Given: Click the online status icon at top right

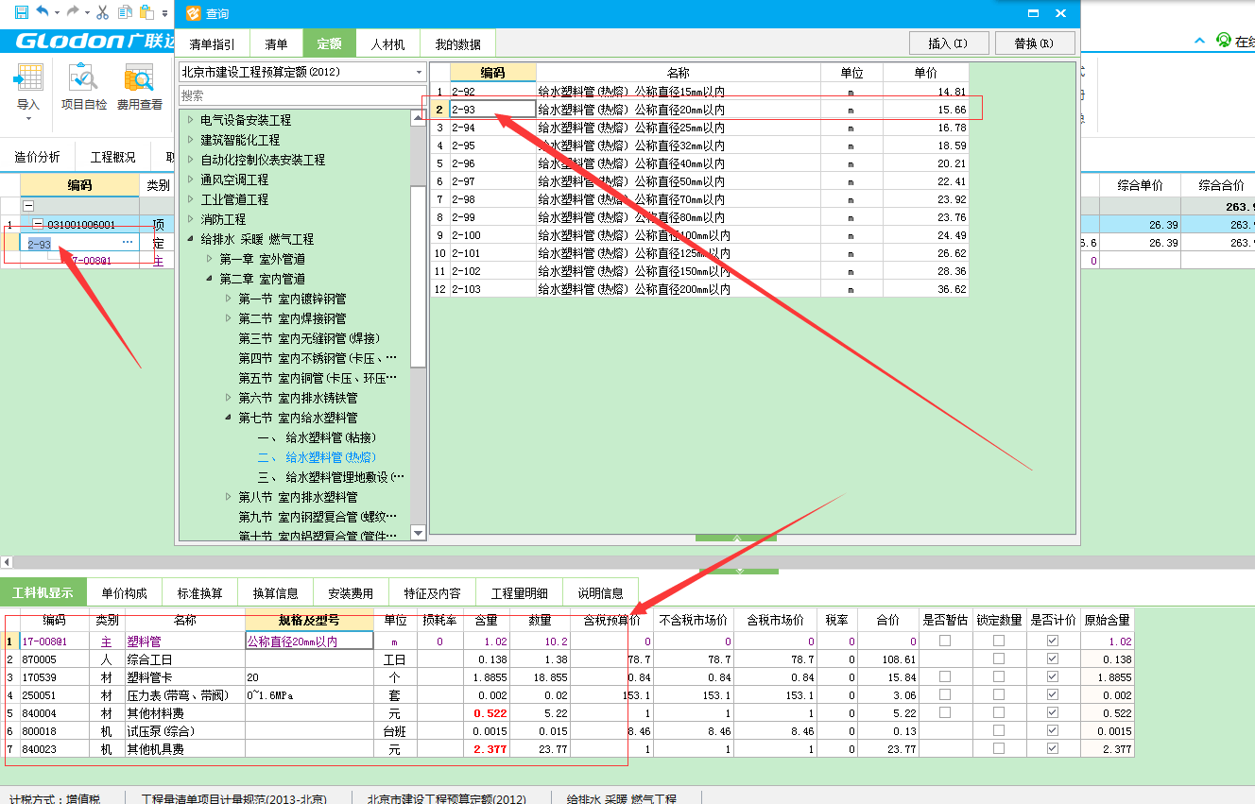Looking at the screenshot, I should [x=1224, y=41].
